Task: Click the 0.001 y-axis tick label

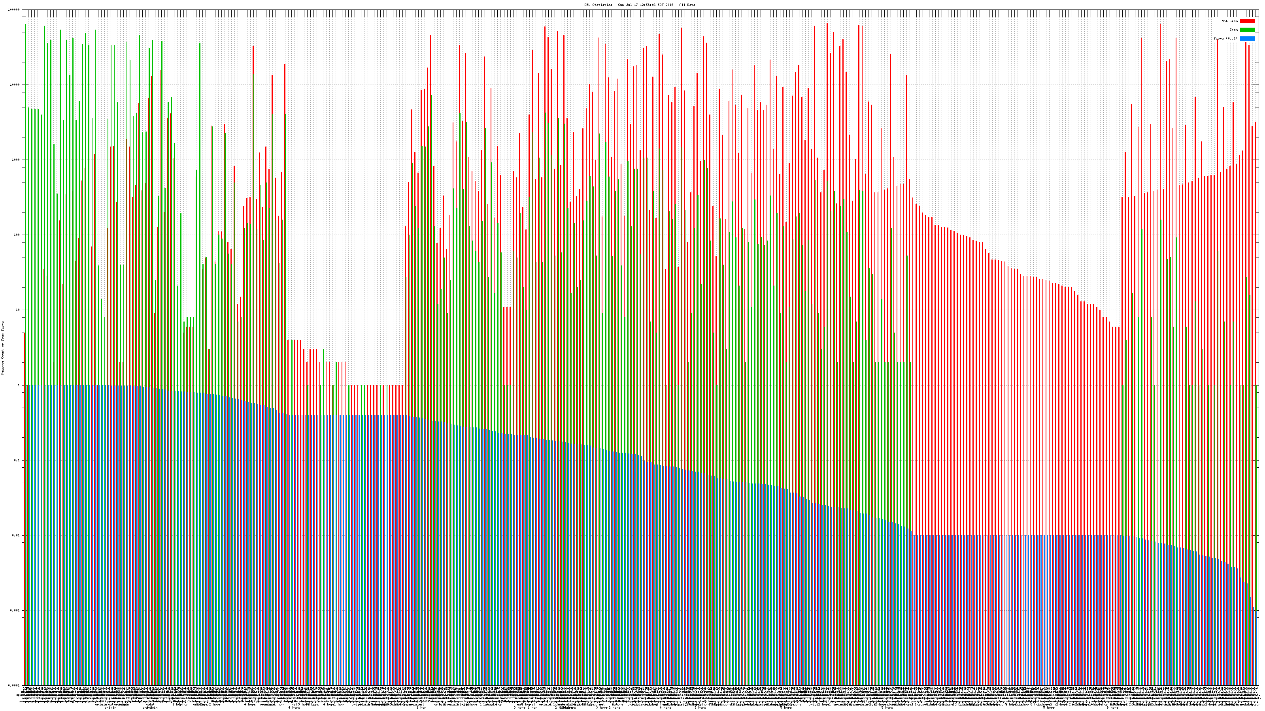Action: 15,610
